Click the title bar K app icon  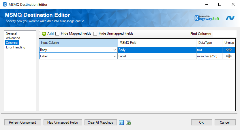pyautogui.click(x=5, y=4)
